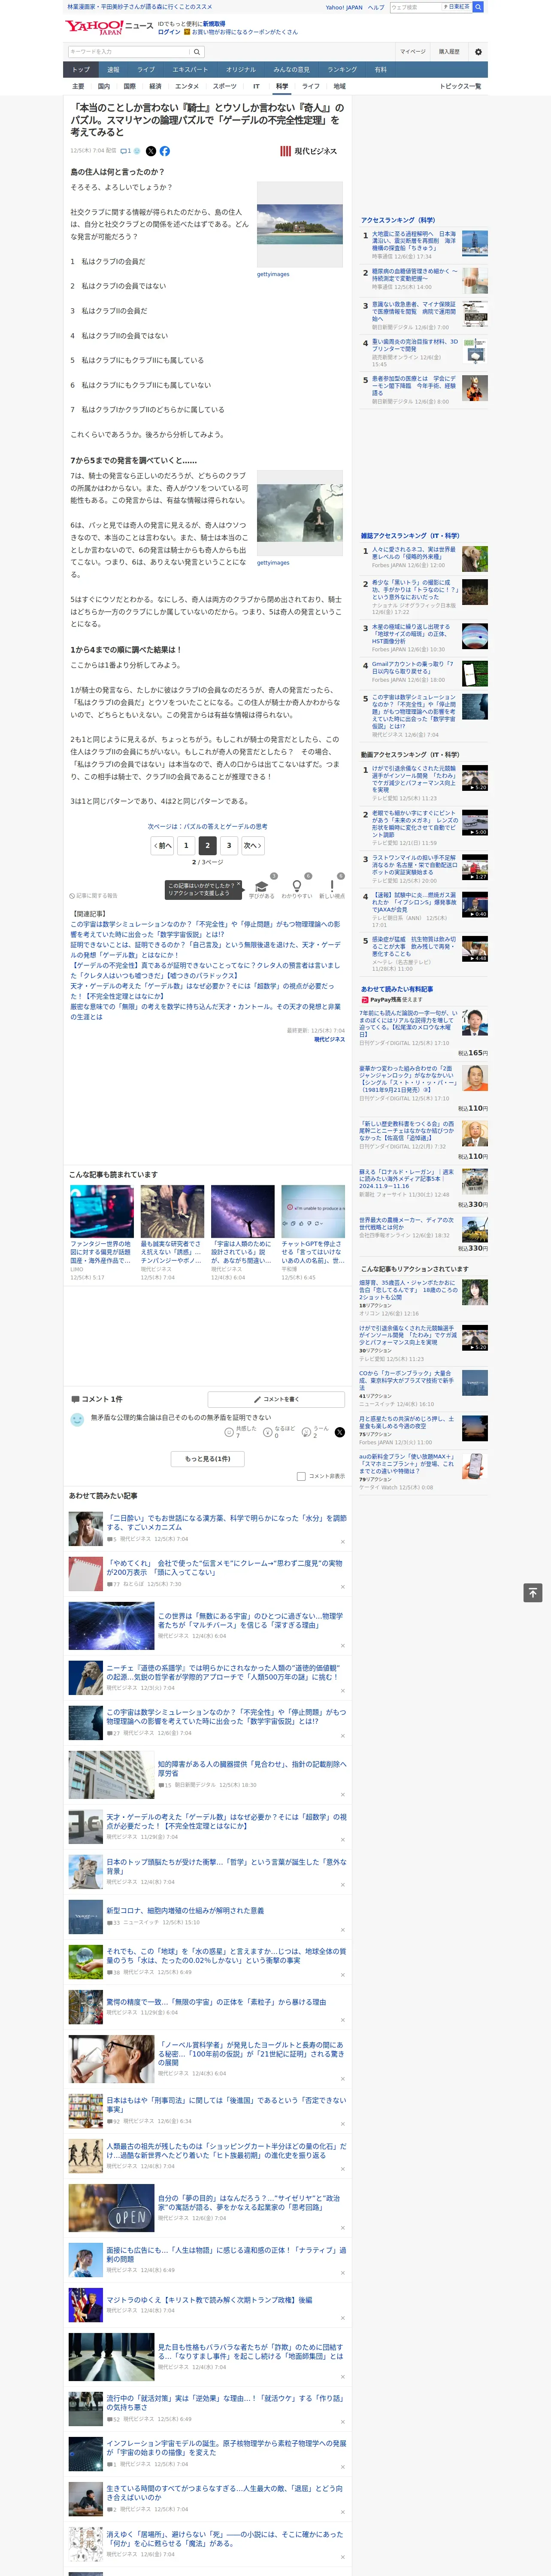
Task: Open the ライブ navigation tab
Action: (146, 69)
